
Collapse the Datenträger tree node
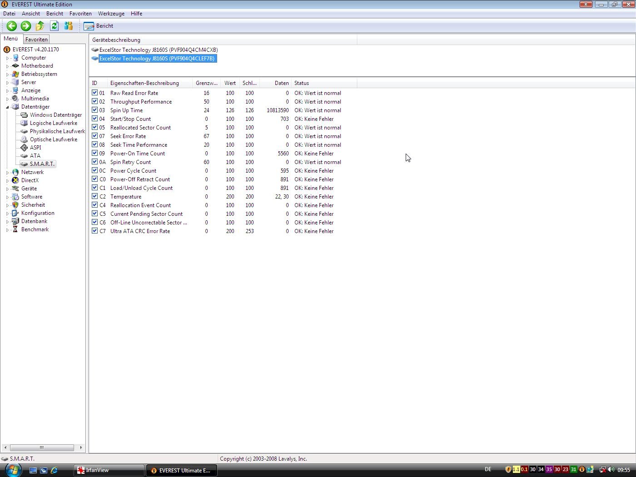point(7,107)
